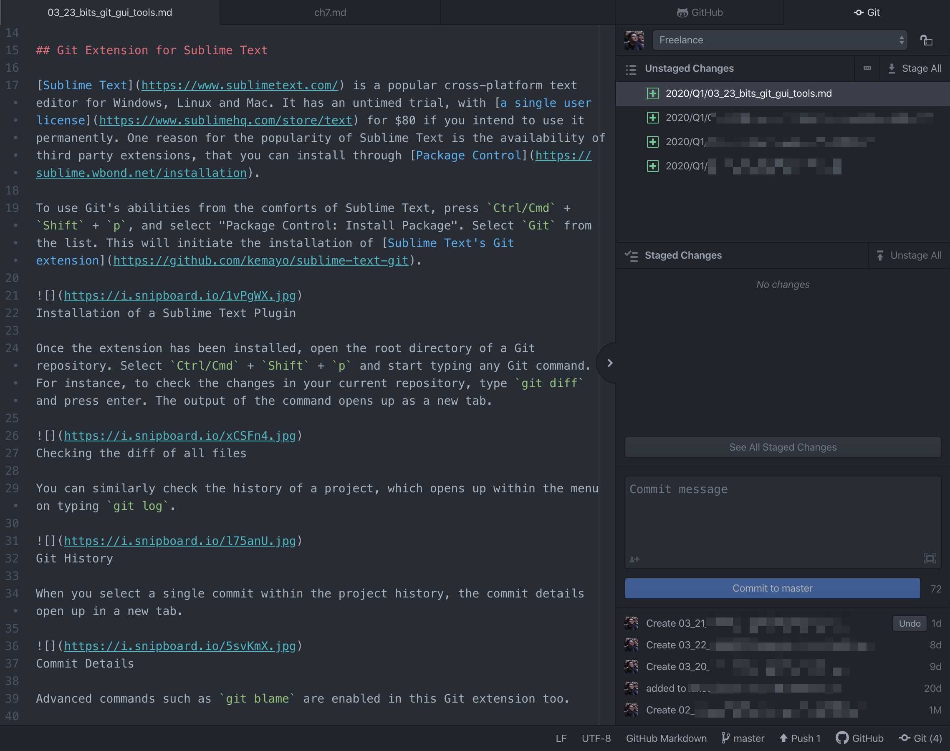Click See All Staged Changes button
Image resolution: width=950 pixels, height=751 pixels.
(x=783, y=447)
